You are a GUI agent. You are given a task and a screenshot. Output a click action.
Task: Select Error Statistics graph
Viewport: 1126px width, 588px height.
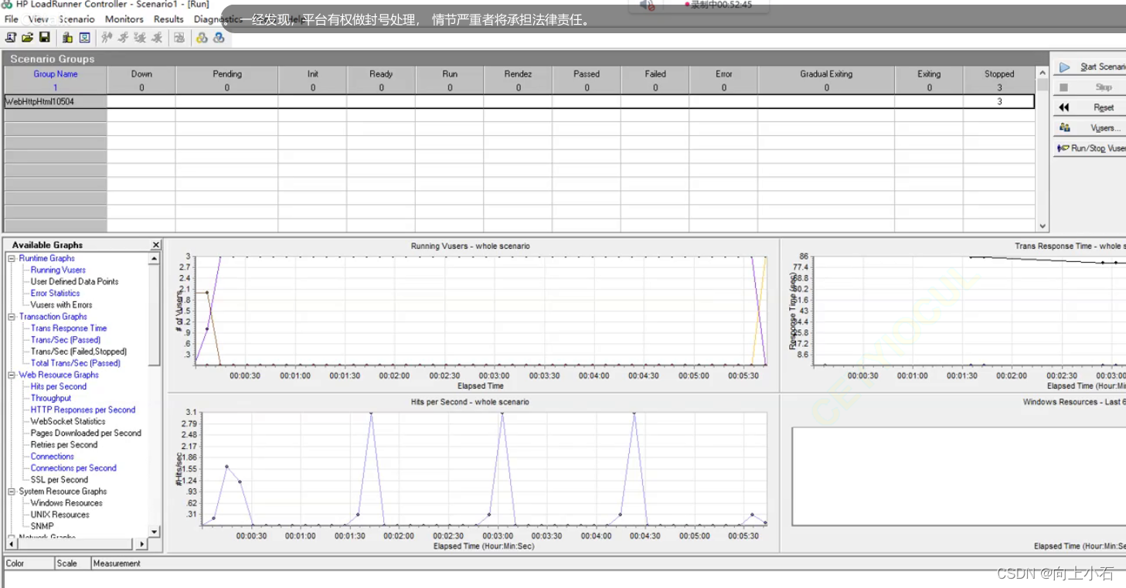pyautogui.click(x=55, y=293)
